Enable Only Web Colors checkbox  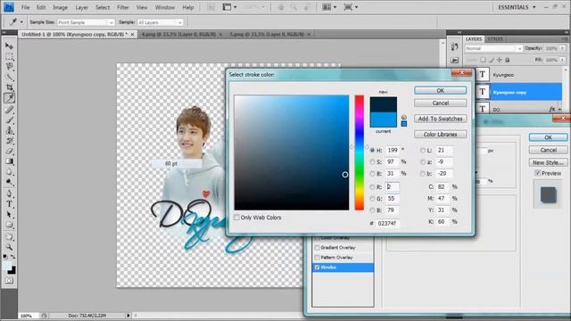click(x=236, y=218)
